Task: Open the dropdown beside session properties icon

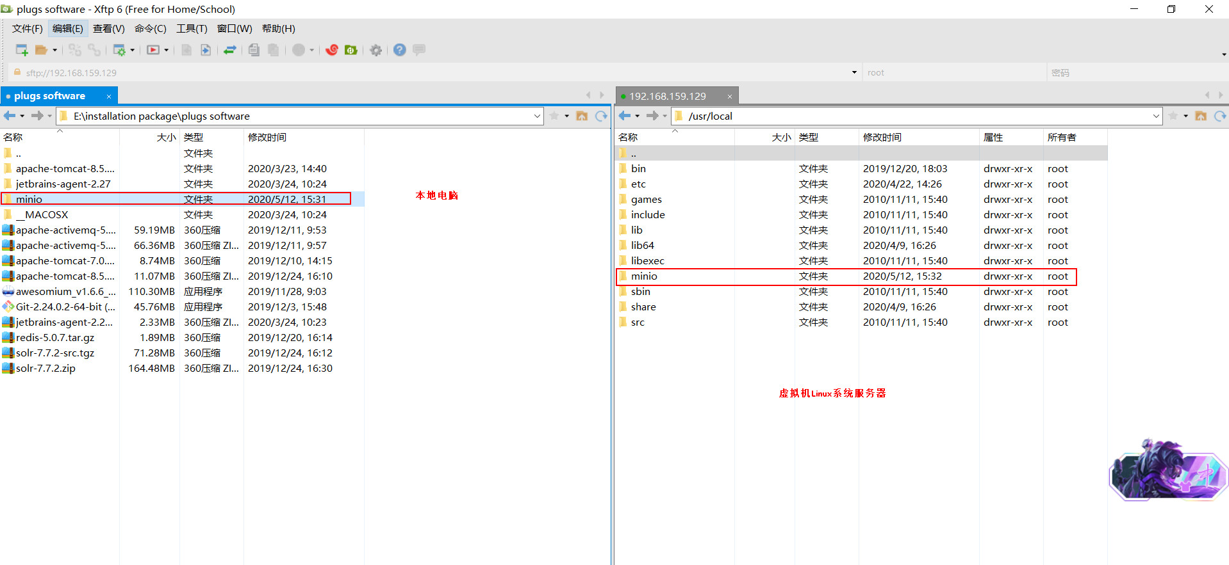Action: [x=133, y=50]
